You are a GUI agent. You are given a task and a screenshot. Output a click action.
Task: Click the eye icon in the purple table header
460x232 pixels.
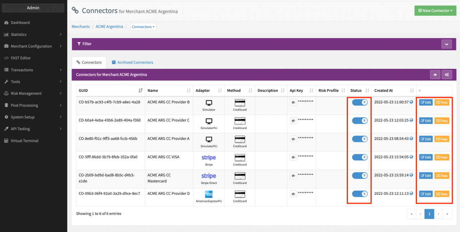coord(435,75)
